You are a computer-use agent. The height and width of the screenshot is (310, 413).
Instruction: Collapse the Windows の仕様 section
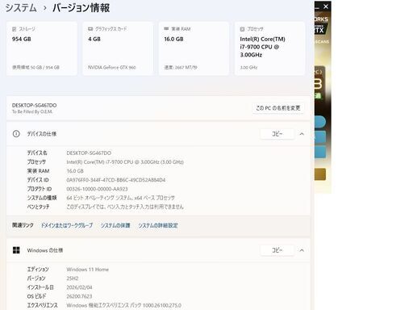(302, 250)
